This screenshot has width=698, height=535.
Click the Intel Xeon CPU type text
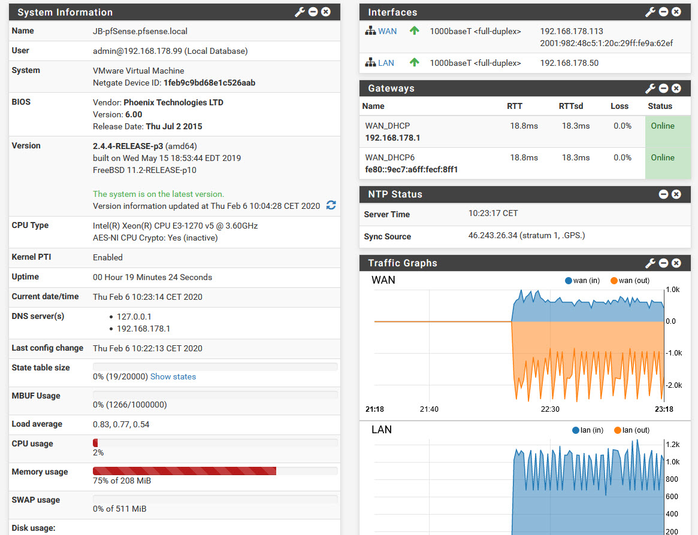[175, 226]
